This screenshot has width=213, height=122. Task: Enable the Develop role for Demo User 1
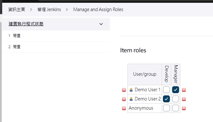[166, 90]
